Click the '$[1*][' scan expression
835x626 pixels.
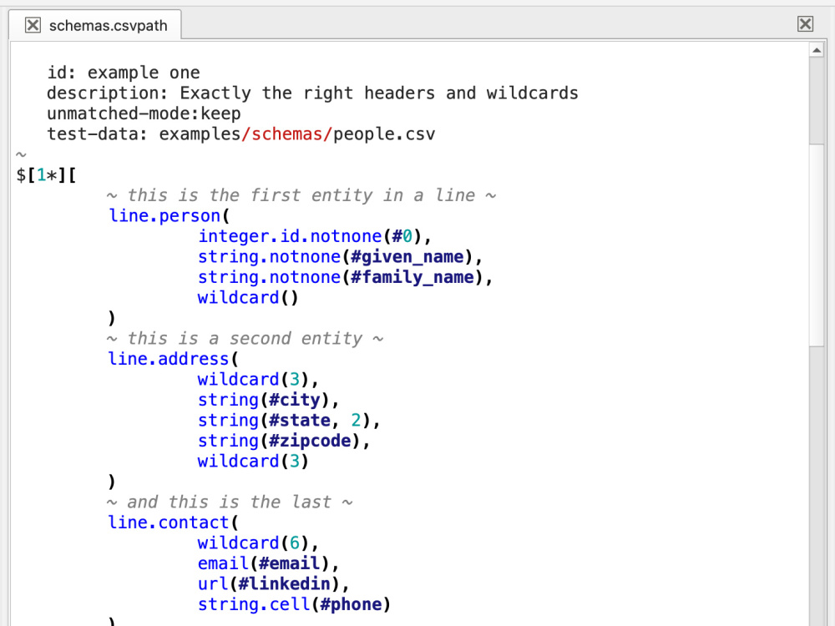(x=46, y=174)
